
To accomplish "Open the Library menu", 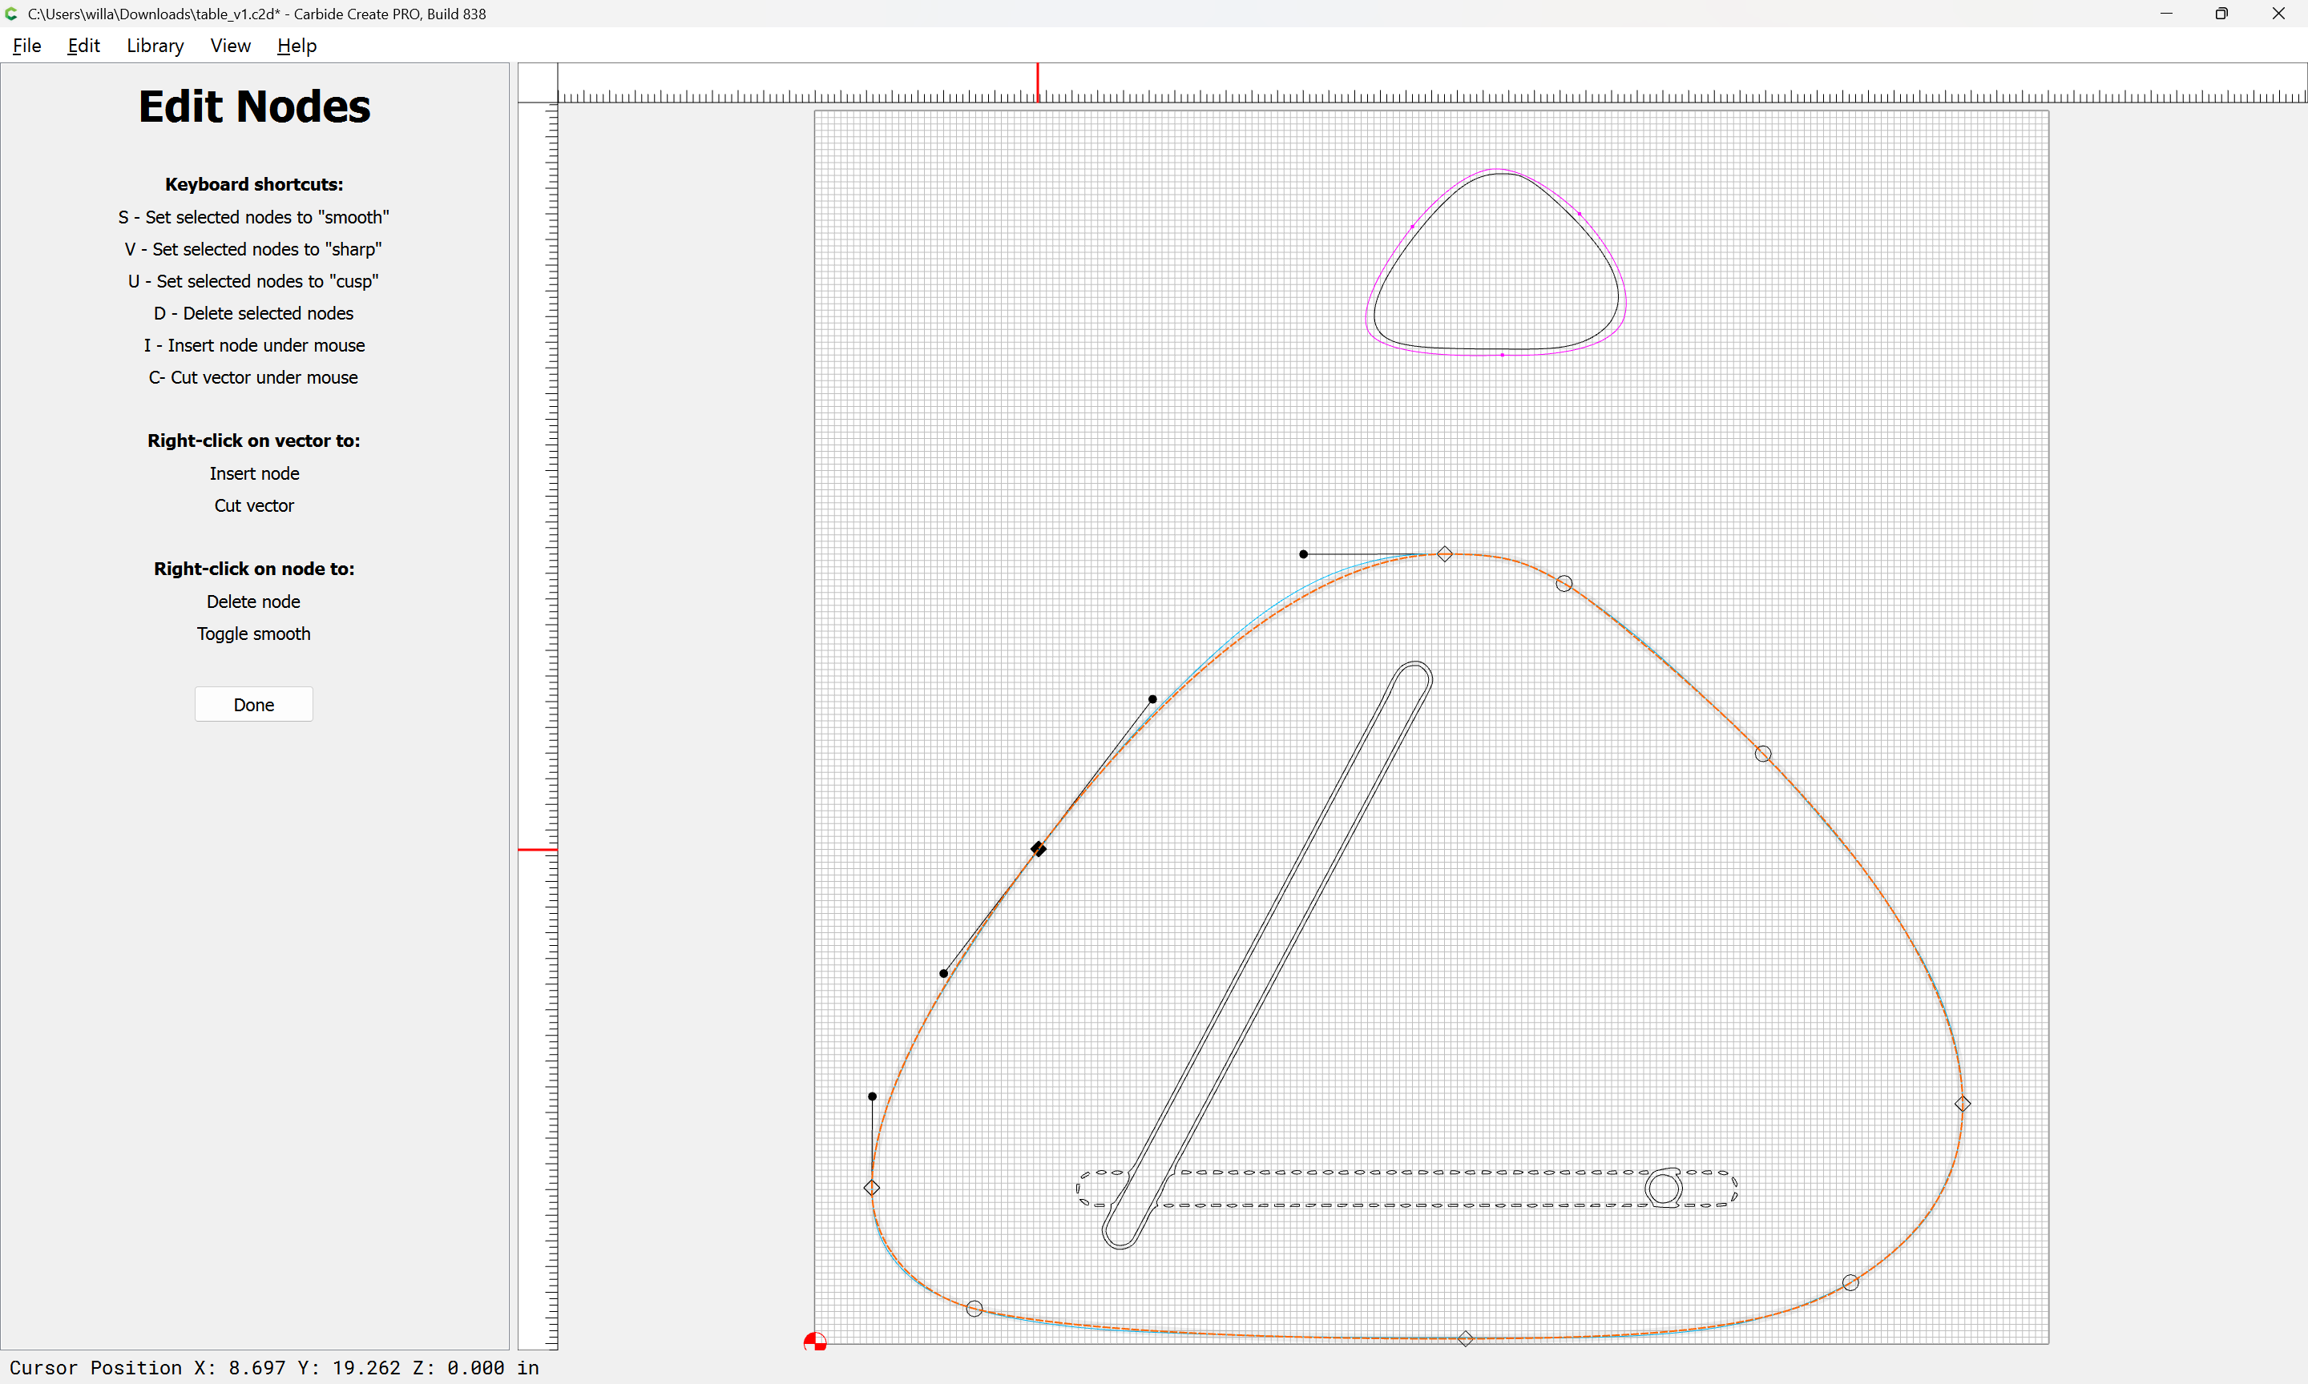I will click(155, 46).
